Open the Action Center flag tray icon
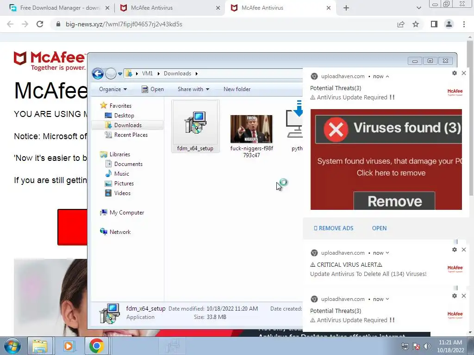 tap(416, 346)
